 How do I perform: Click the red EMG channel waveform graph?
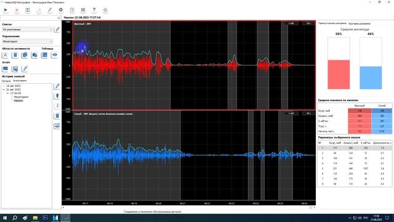click(194, 65)
